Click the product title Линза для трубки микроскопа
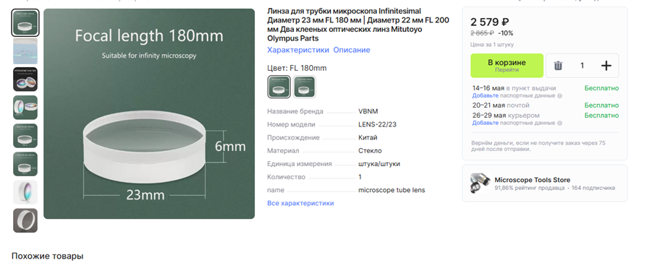 [x=358, y=25]
